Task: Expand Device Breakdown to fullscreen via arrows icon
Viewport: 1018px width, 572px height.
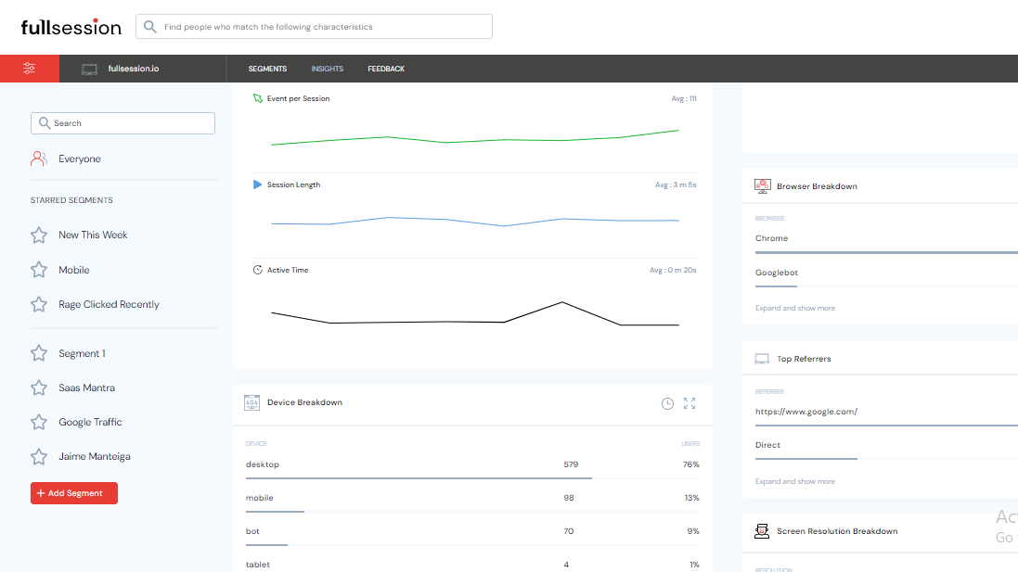Action: coord(688,403)
